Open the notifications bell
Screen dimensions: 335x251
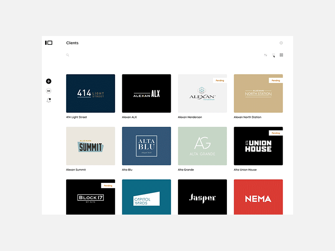[x=49, y=100]
